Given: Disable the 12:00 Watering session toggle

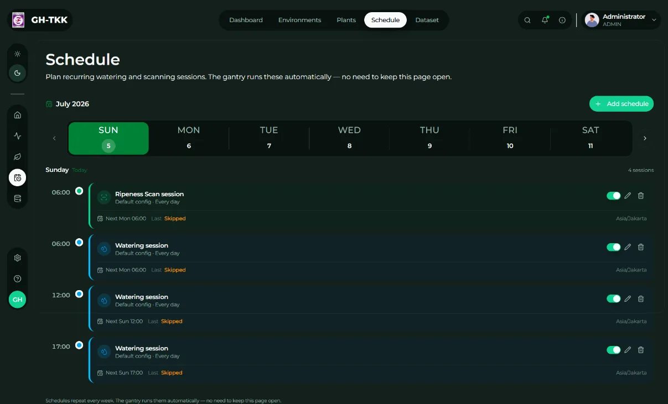Looking at the screenshot, I should pos(613,298).
